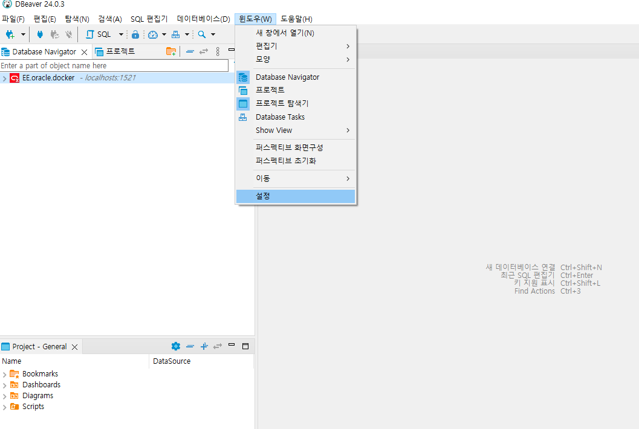
Task: Click the transaction lock icon
Action: tap(135, 34)
